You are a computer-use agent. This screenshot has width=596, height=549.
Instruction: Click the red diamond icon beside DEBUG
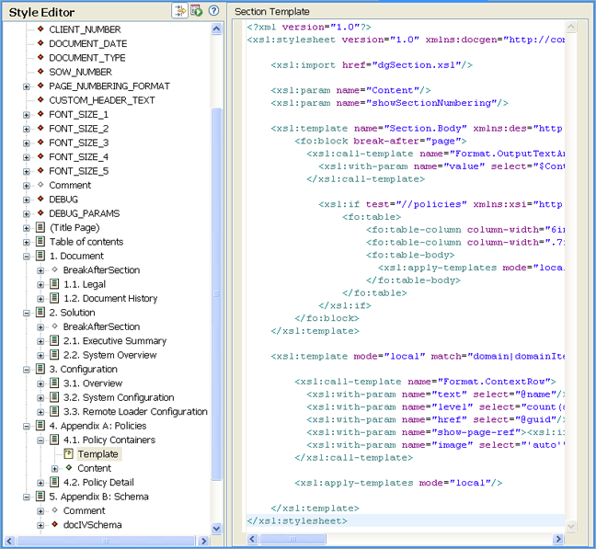point(40,199)
